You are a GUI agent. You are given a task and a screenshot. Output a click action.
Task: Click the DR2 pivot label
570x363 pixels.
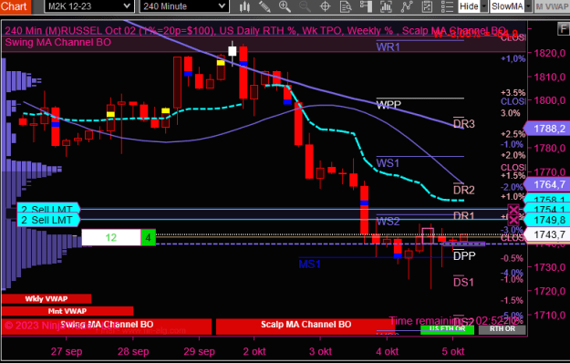(464, 190)
